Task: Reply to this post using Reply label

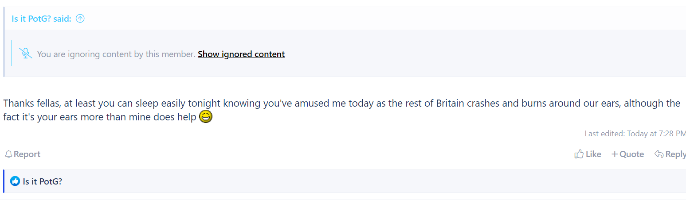Action: pos(675,154)
